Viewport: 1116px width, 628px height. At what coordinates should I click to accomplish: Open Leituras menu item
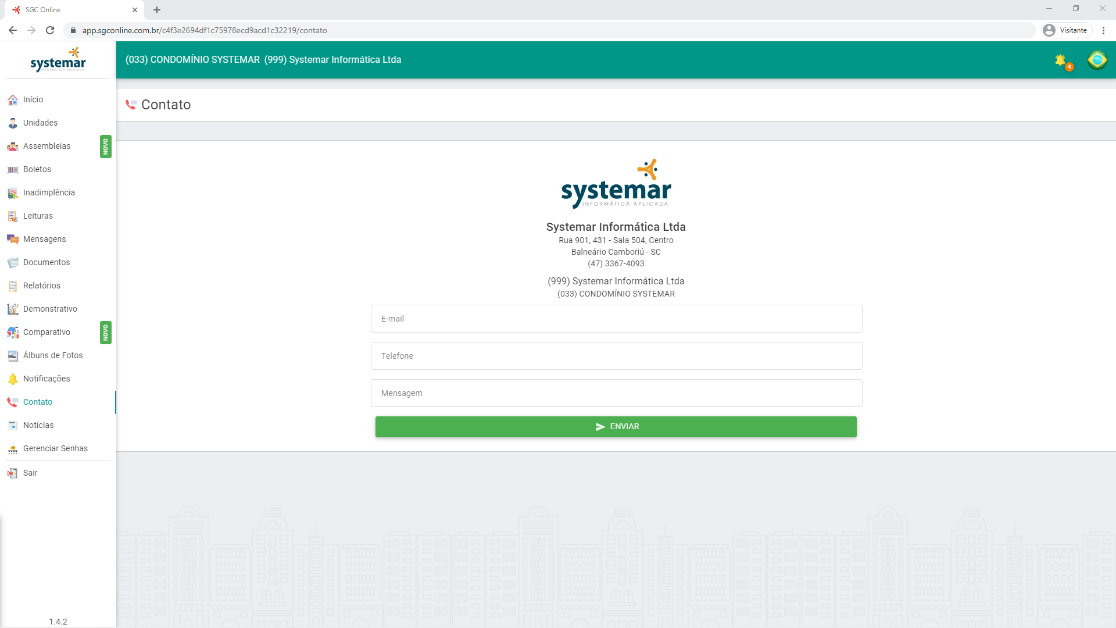tap(38, 216)
